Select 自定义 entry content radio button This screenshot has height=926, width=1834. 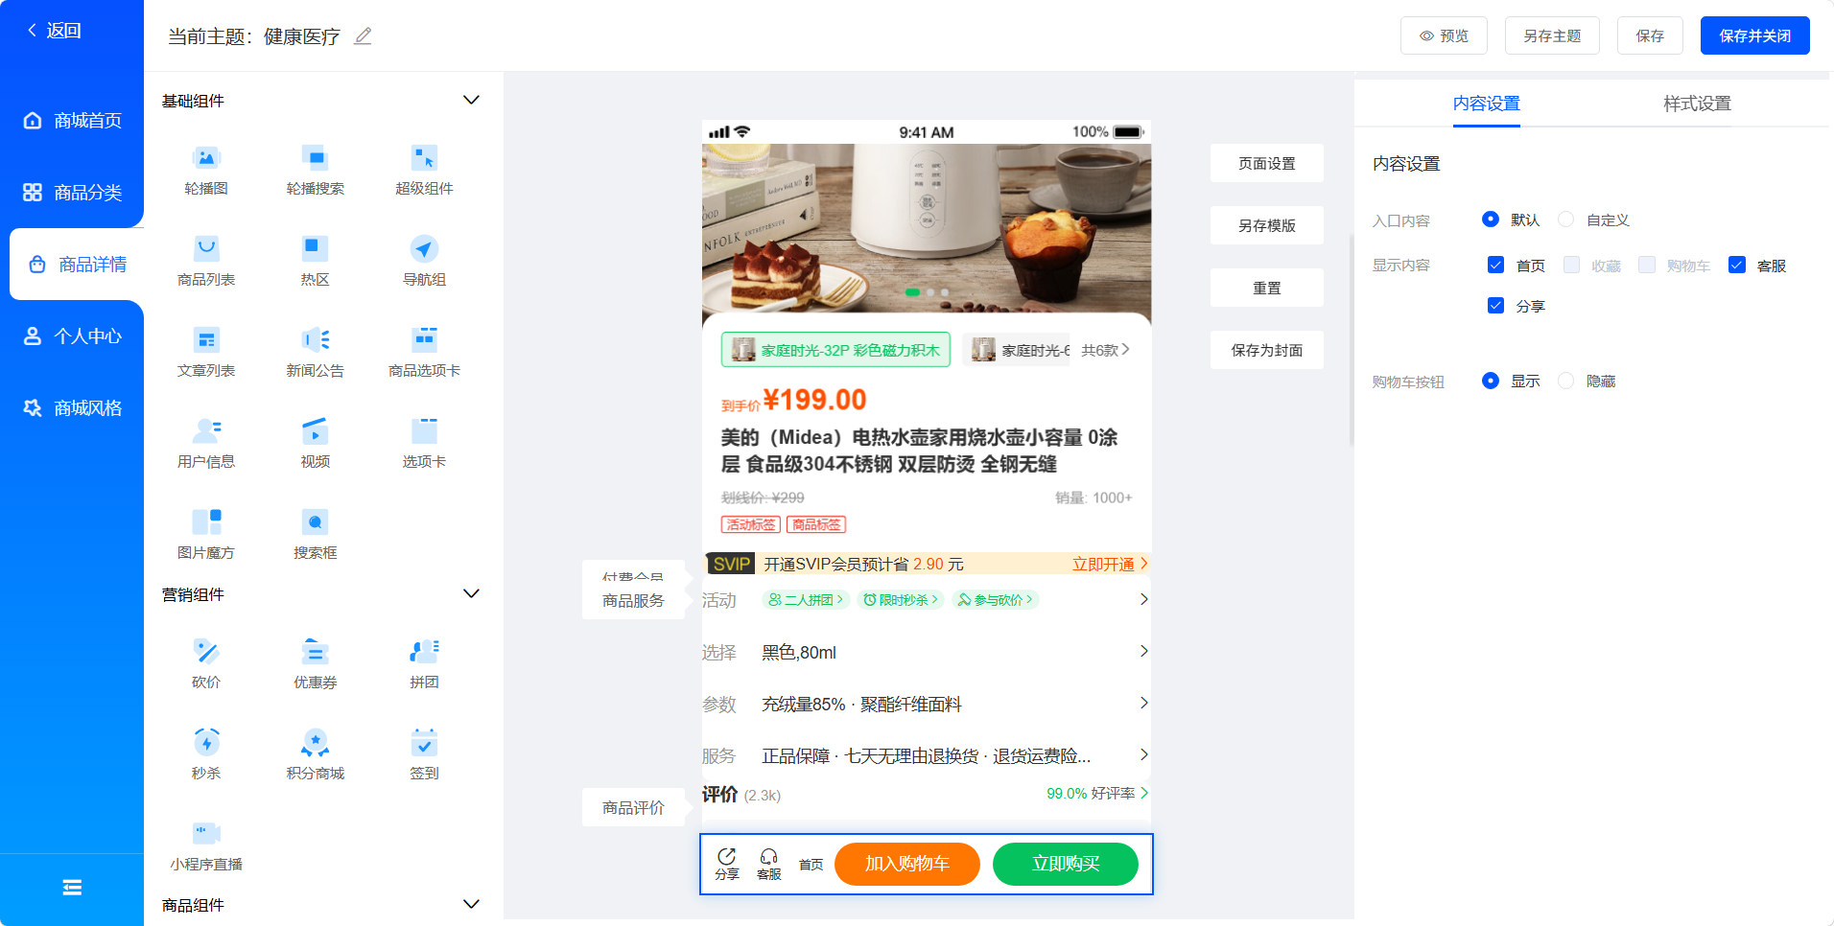(1565, 220)
